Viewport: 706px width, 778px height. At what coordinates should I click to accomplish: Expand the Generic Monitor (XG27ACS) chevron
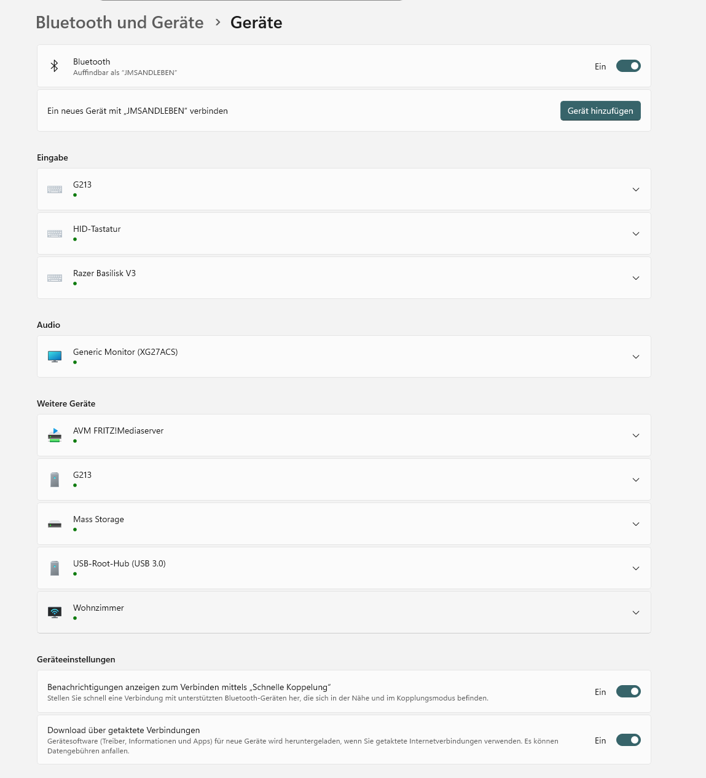click(x=636, y=357)
